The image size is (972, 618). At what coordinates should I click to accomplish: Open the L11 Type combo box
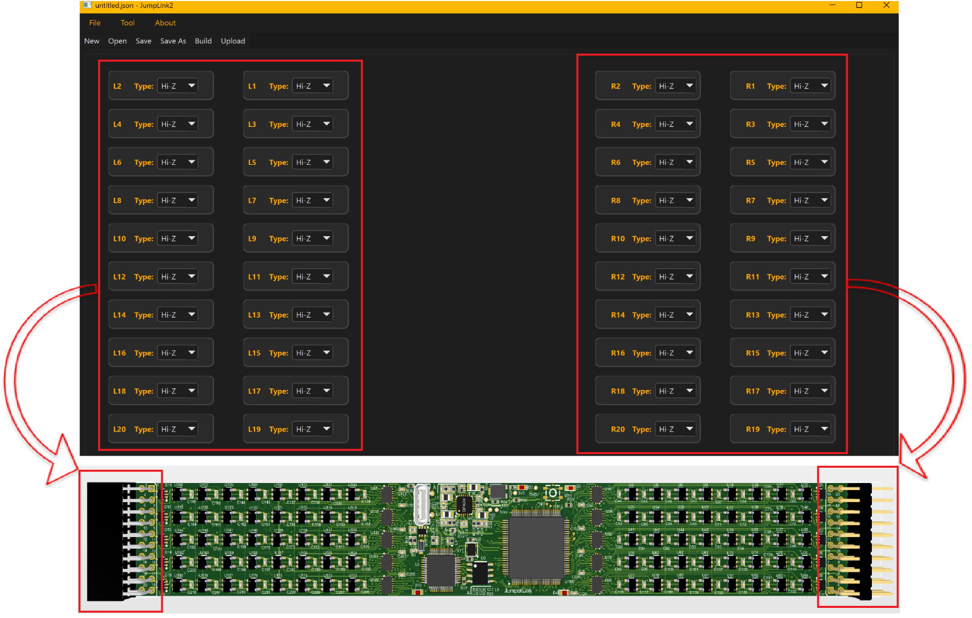point(313,277)
